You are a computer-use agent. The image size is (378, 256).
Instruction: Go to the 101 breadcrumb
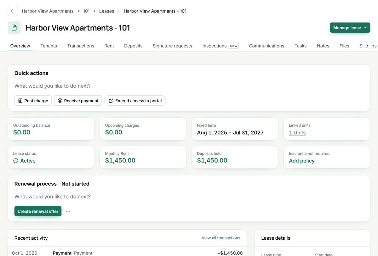click(x=86, y=11)
